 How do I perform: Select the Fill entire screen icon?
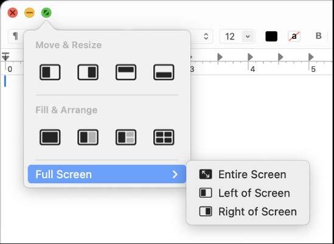point(50,138)
